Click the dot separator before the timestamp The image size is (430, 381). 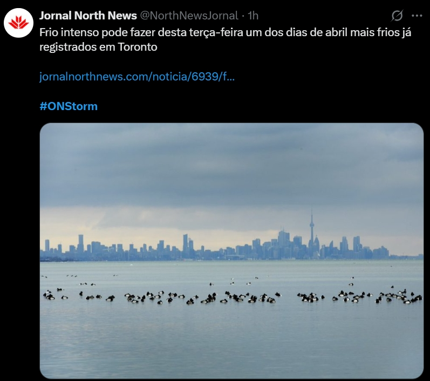[243, 16]
